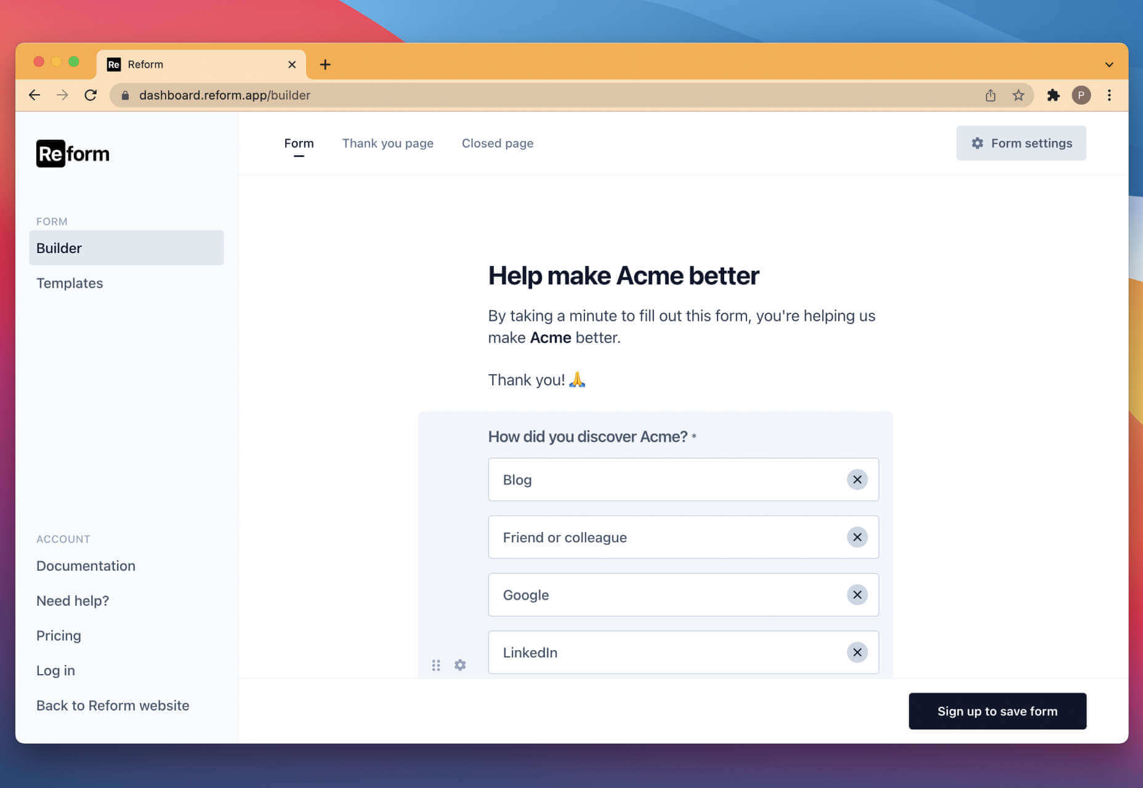
Task: Switch to the Form tab
Action: click(x=299, y=143)
